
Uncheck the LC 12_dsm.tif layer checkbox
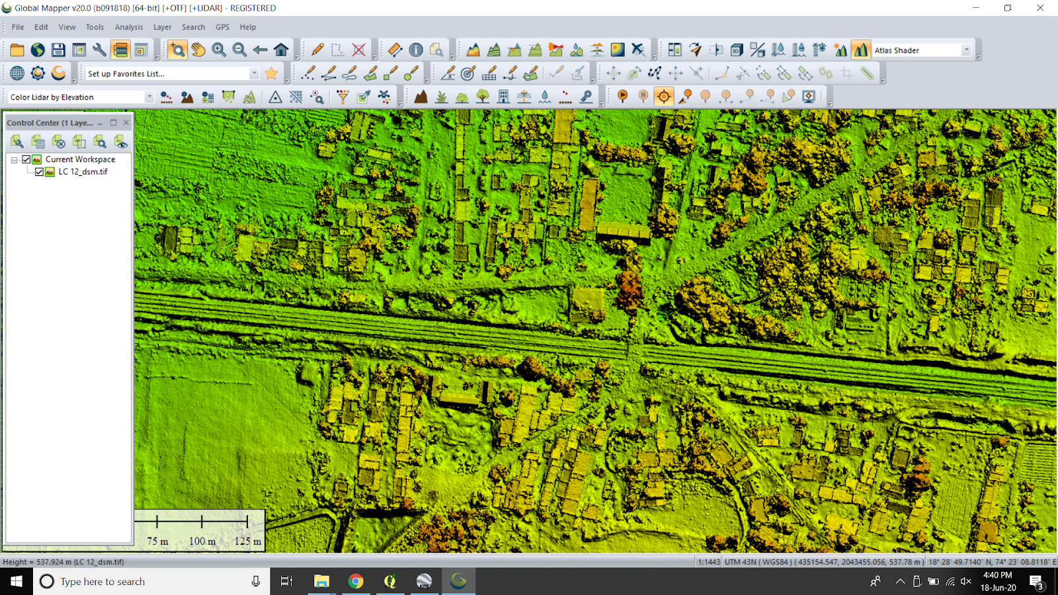tap(39, 172)
